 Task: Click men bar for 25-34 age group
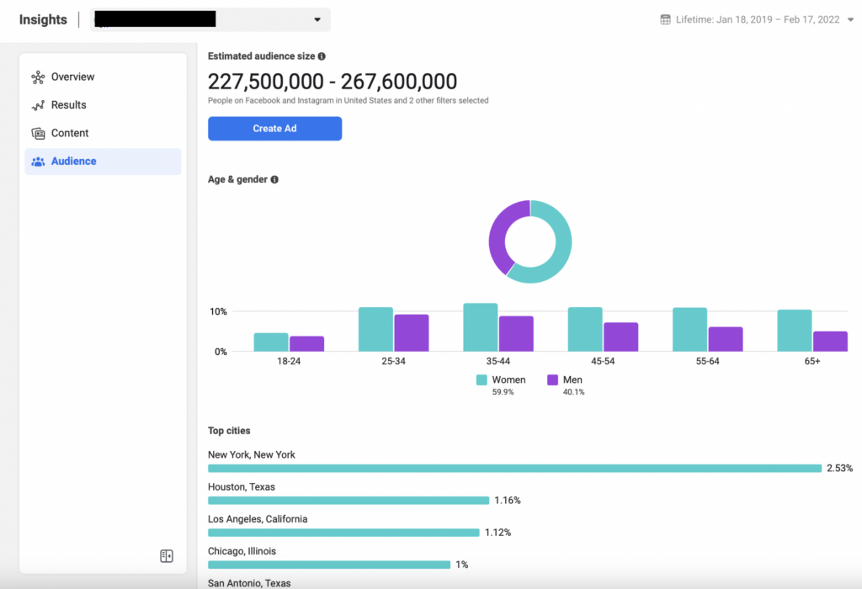[x=412, y=333]
